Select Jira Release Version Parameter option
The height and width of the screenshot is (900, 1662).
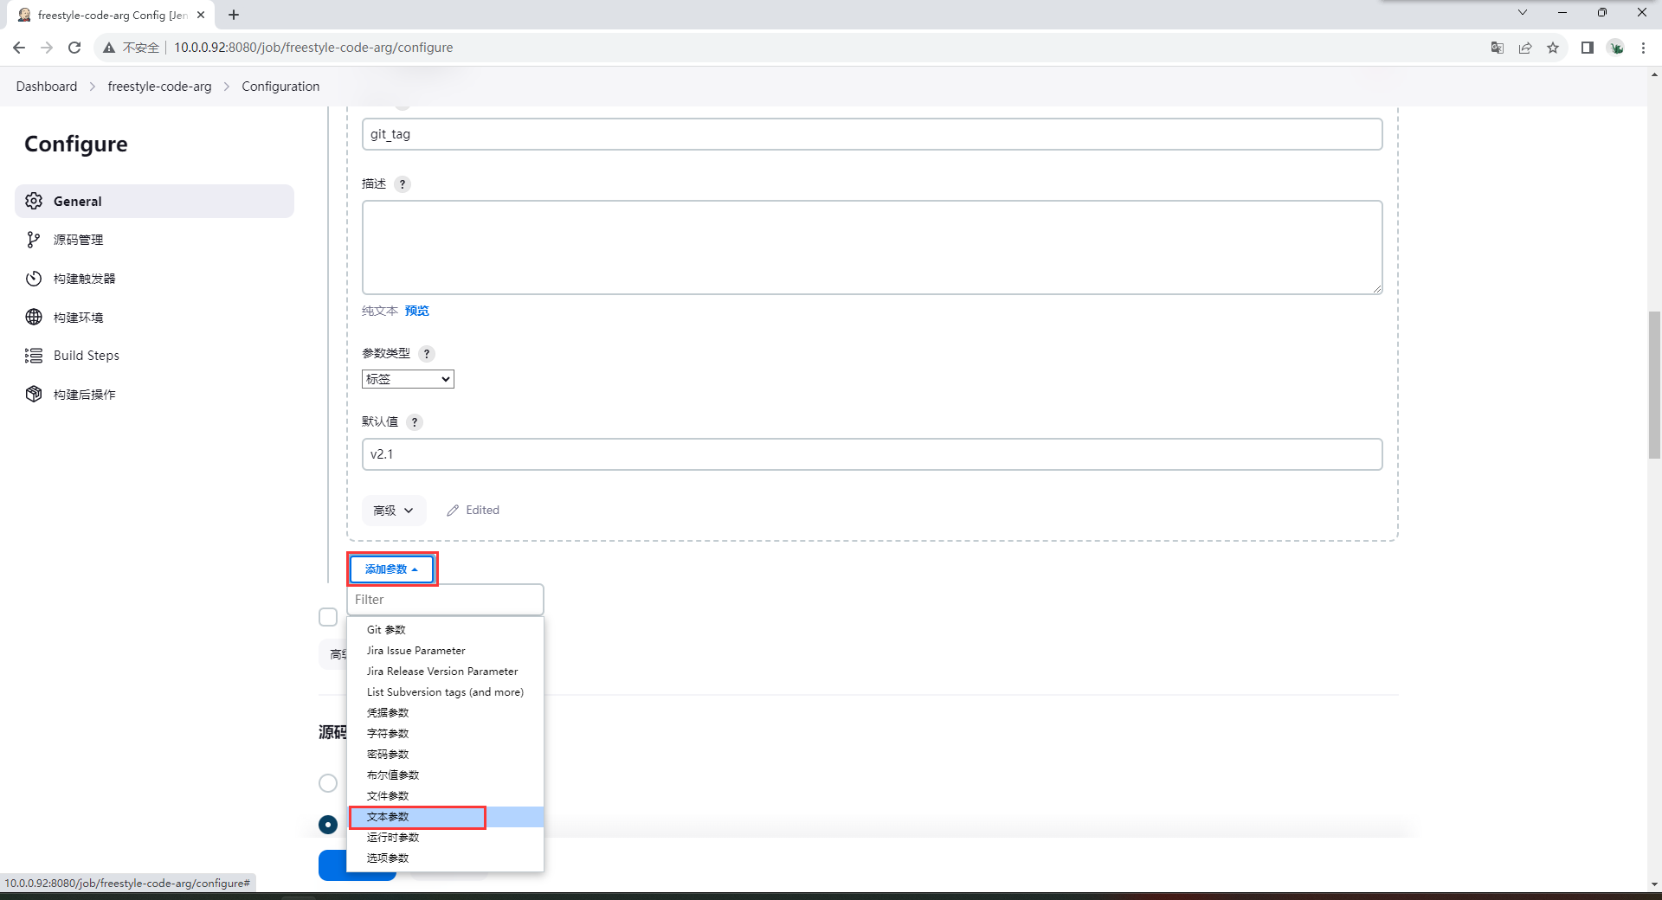(445, 672)
